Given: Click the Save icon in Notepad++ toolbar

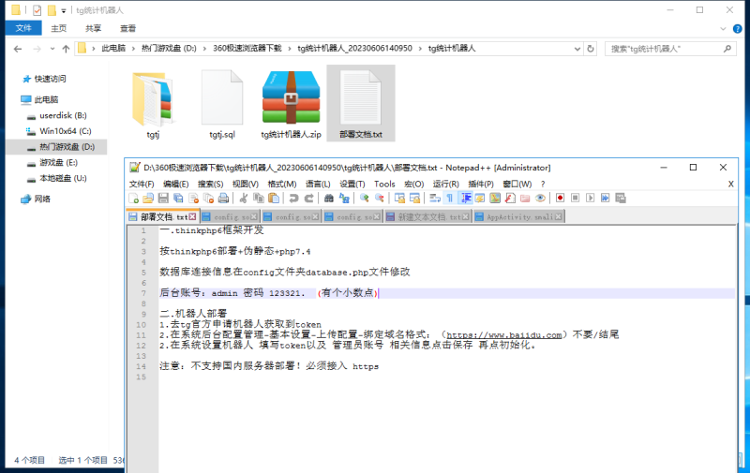Looking at the screenshot, I should coord(163,199).
